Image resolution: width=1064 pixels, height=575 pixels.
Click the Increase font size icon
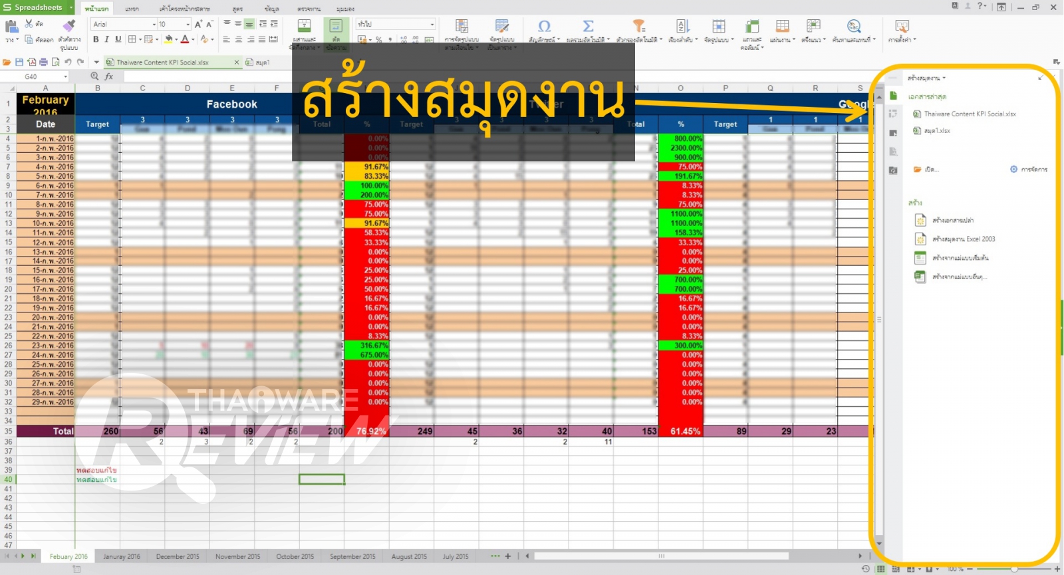tap(198, 24)
